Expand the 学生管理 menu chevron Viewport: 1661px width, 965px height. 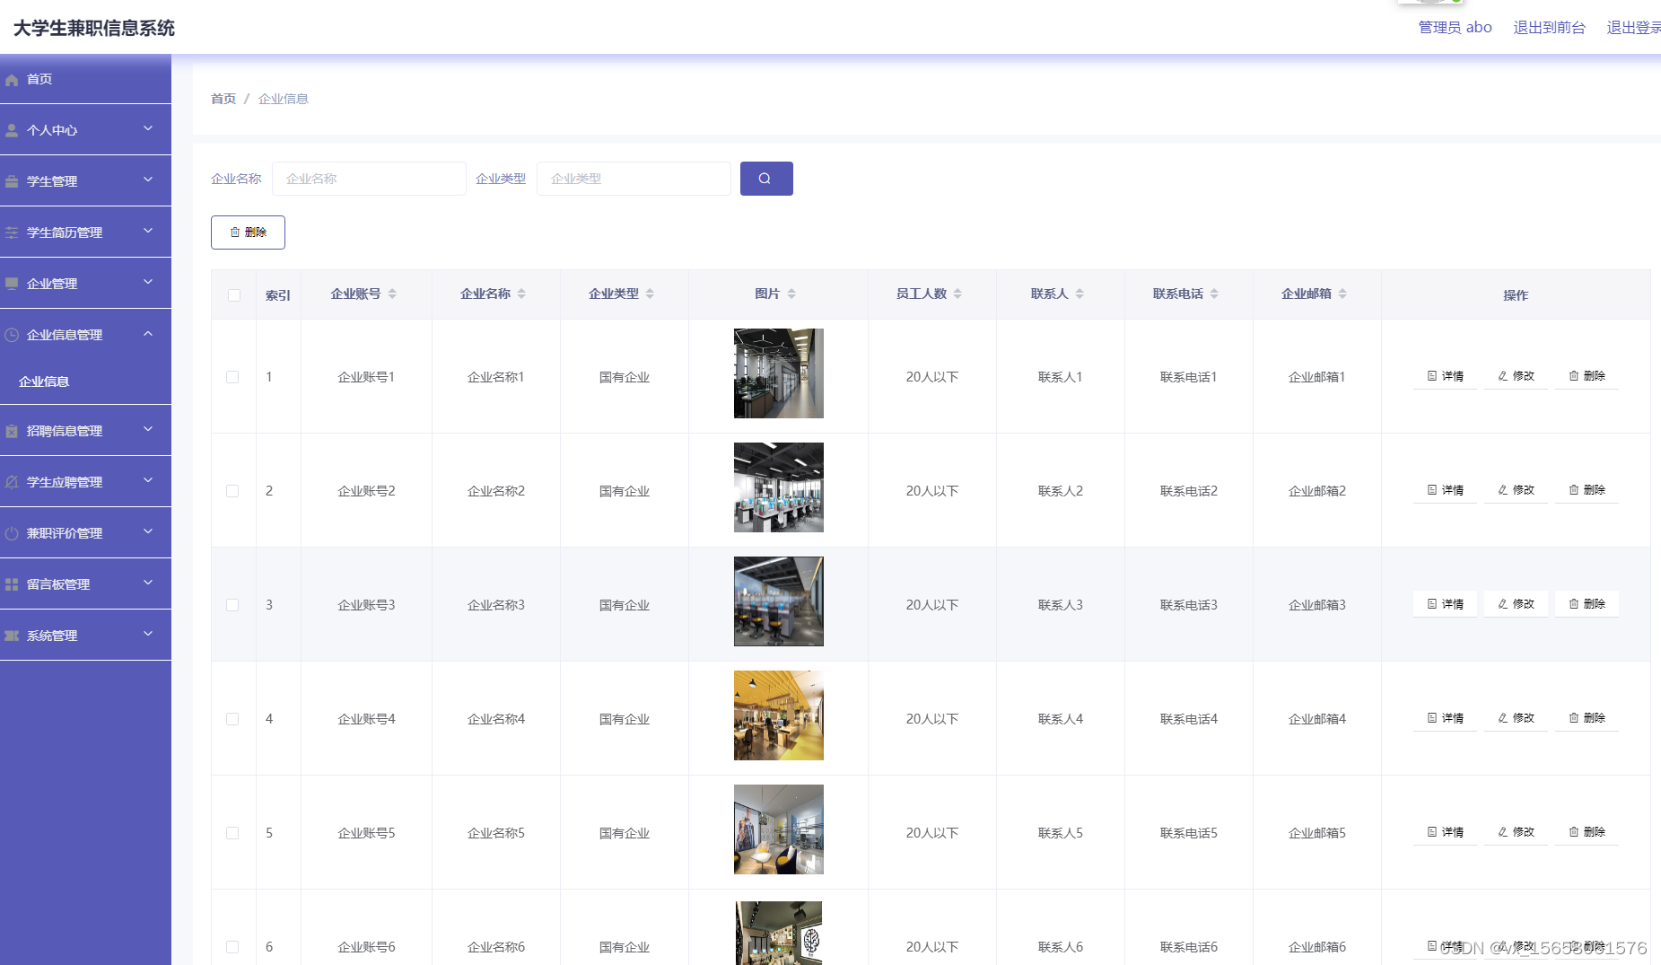coord(148,180)
